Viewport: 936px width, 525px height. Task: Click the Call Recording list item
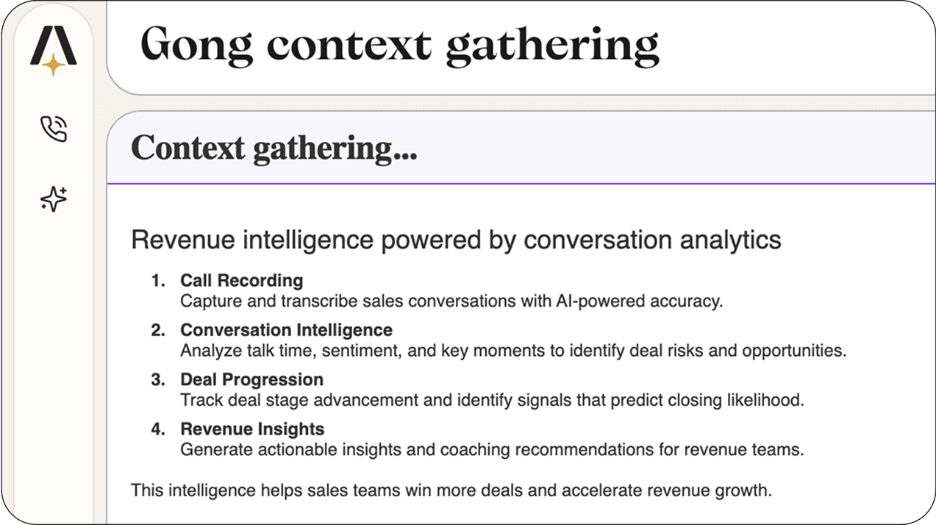point(242,280)
